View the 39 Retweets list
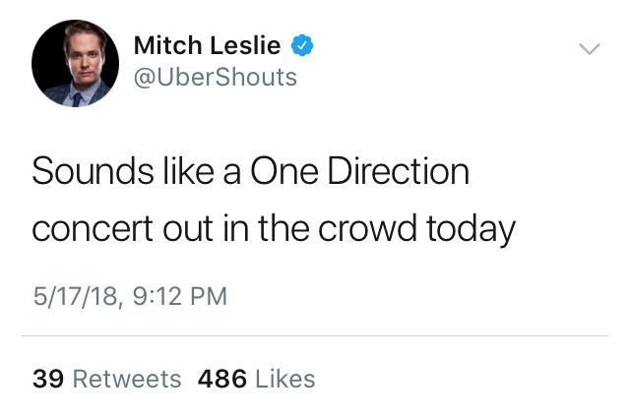The height and width of the screenshot is (418, 630). pos(106,379)
